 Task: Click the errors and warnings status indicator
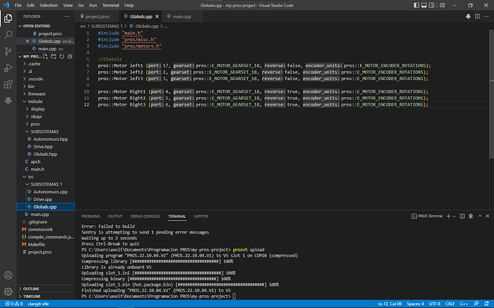(14, 304)
